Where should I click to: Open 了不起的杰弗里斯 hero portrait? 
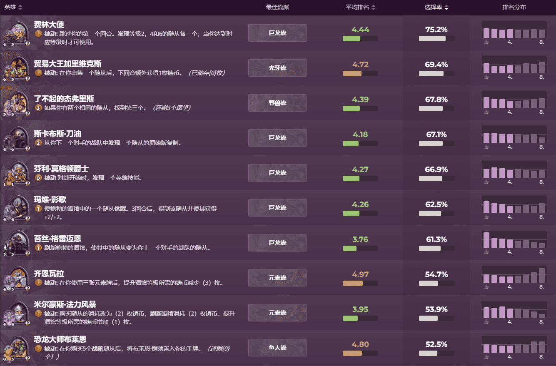pos(16,102)
